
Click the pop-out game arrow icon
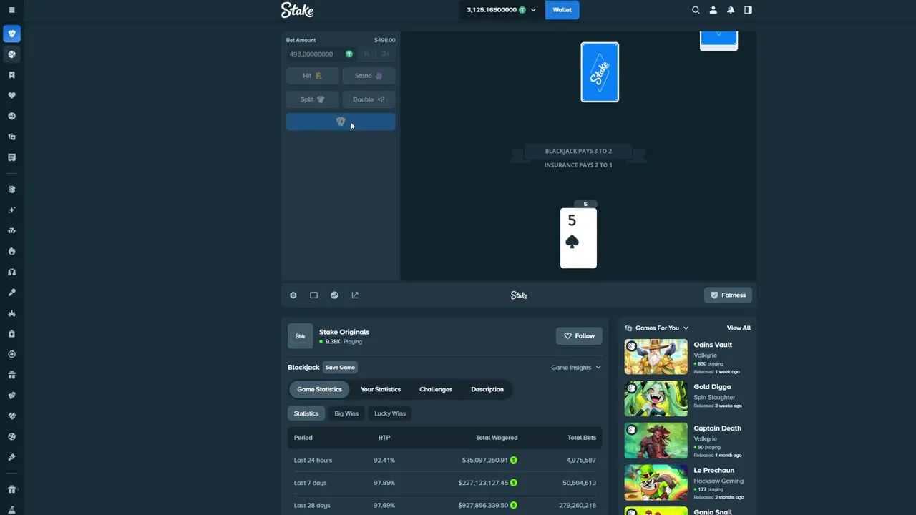355,295
